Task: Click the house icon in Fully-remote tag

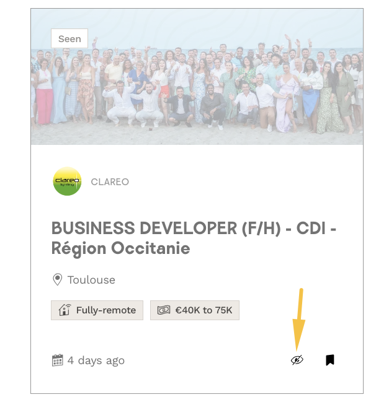Action: [65, 310]
